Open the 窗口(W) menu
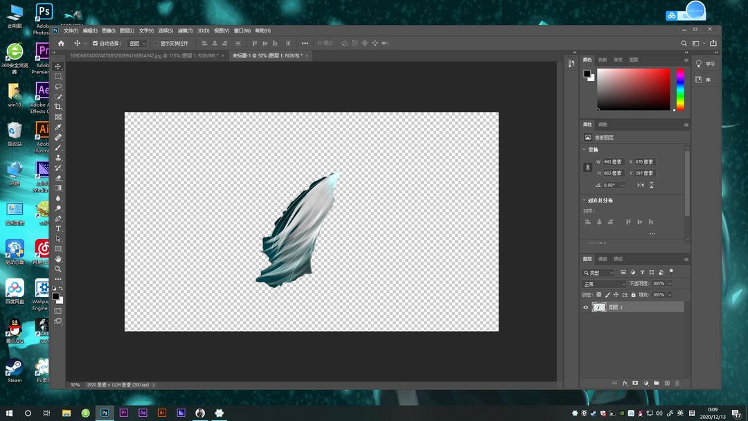Image resolution: width=748 pixels, height=421 pixels. [242, 30]
